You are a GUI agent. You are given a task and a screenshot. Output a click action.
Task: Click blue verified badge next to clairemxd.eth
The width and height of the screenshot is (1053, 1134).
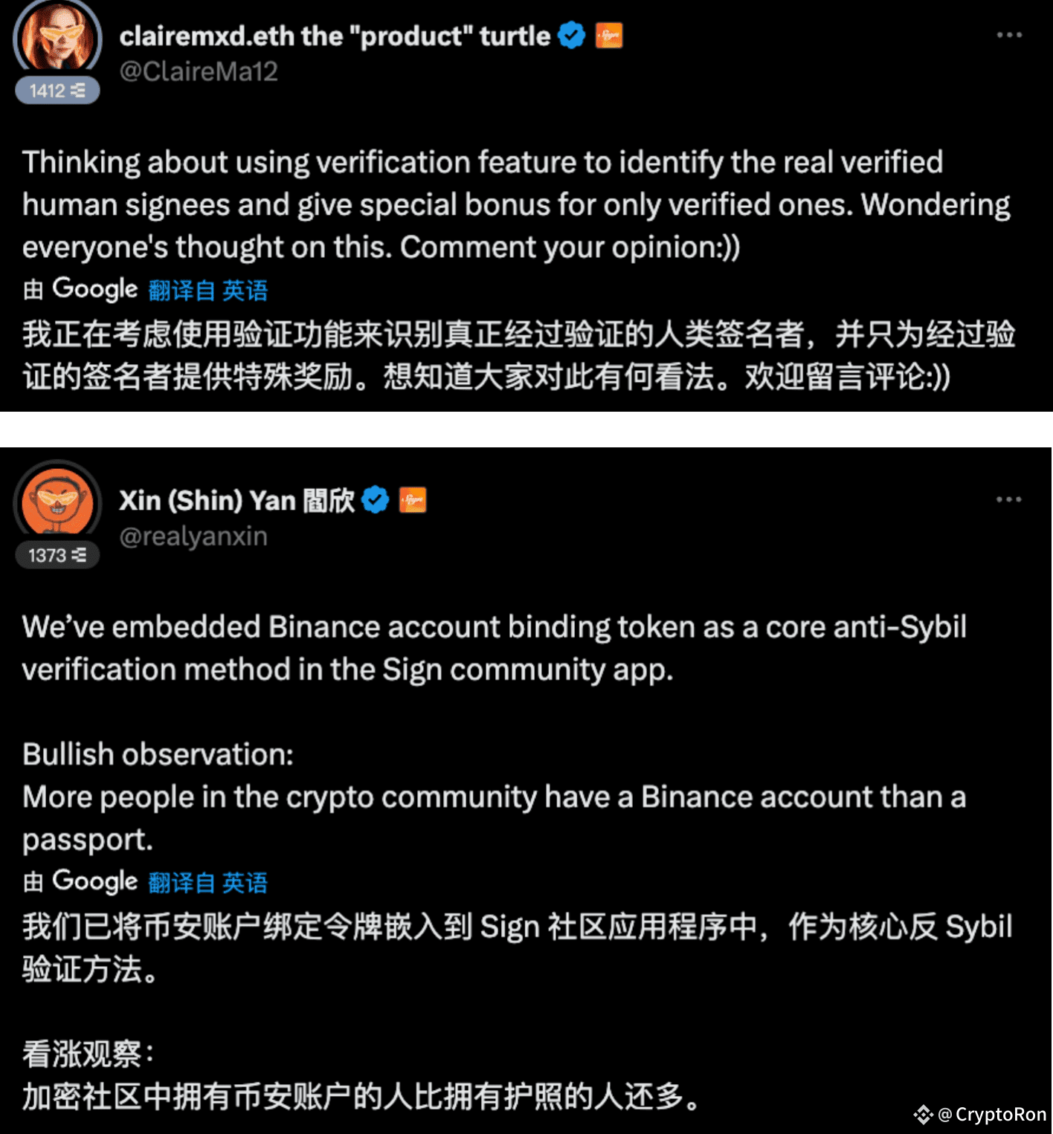pyautogui.click(x=571, y=35)
